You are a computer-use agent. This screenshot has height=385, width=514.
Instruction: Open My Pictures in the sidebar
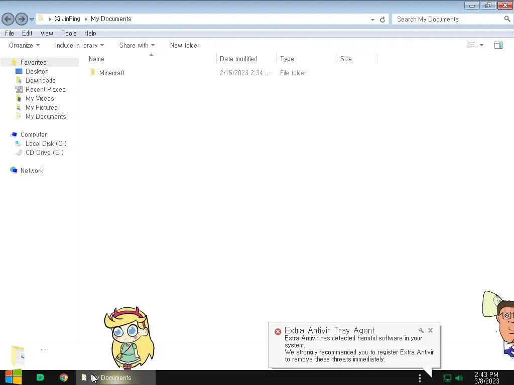point(42,107)
